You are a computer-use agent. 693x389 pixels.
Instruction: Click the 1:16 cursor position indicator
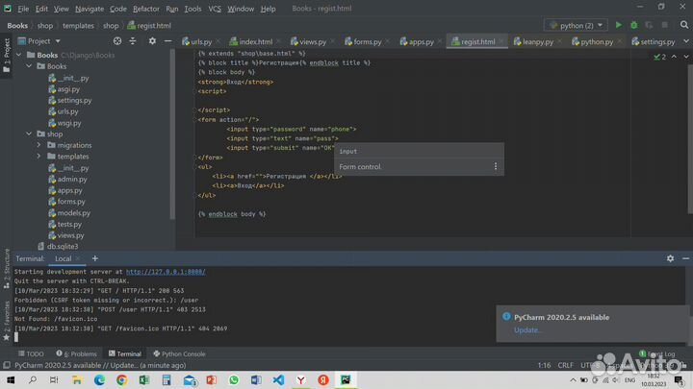[x=544, y=365]
